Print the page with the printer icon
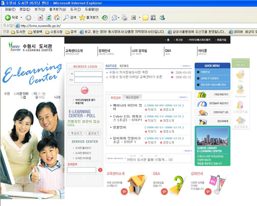257x206 pixels. point(125,18)
